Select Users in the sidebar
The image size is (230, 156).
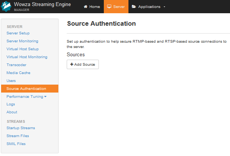11,81
